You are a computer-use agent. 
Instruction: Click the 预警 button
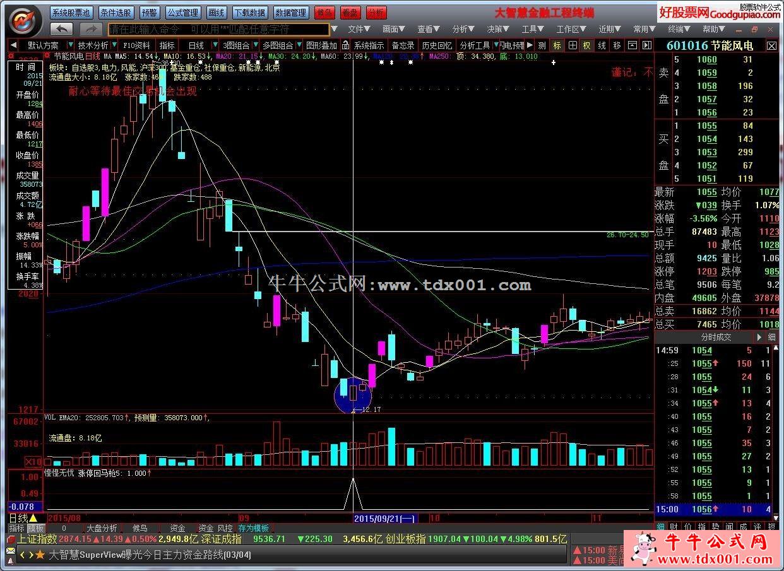pyautogui.click(x=150, y=13)
